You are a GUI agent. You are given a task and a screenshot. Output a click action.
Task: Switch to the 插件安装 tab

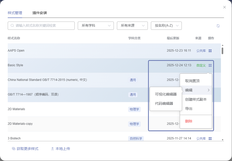40,13
